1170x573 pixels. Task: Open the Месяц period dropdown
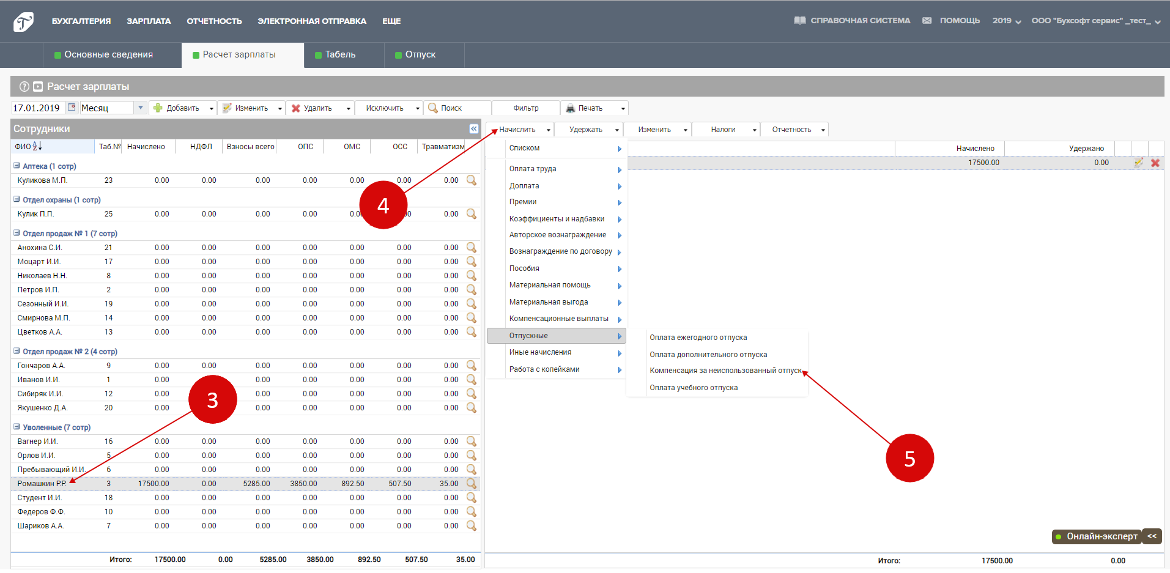click(141, 108)
